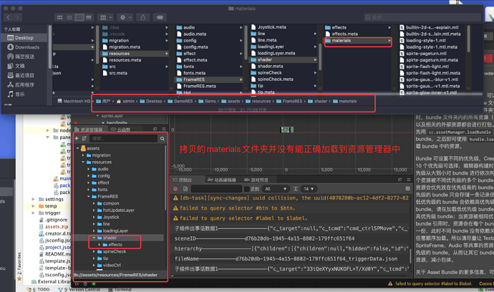Open 应用程序 in Finder sidebar

(24, 84)
